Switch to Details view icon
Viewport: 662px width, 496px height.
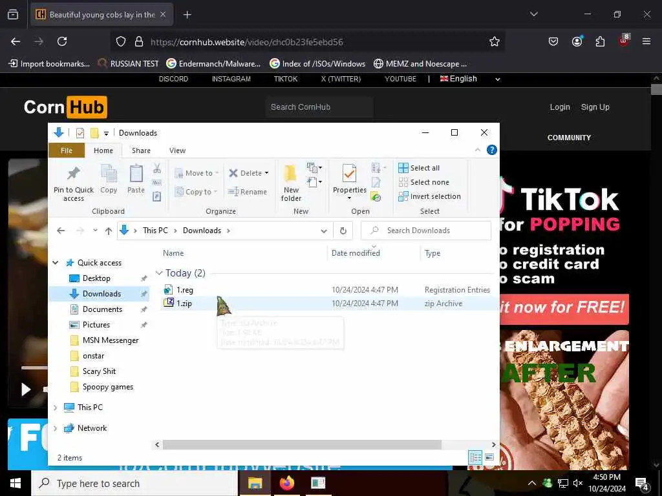pyautogui.click(x=475, y=457)
